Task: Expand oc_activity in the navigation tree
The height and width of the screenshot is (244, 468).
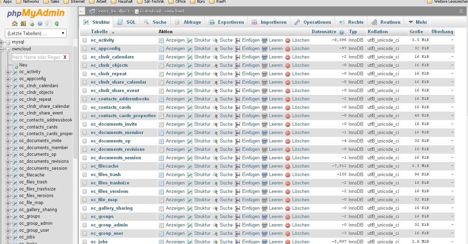Action: 8,72
